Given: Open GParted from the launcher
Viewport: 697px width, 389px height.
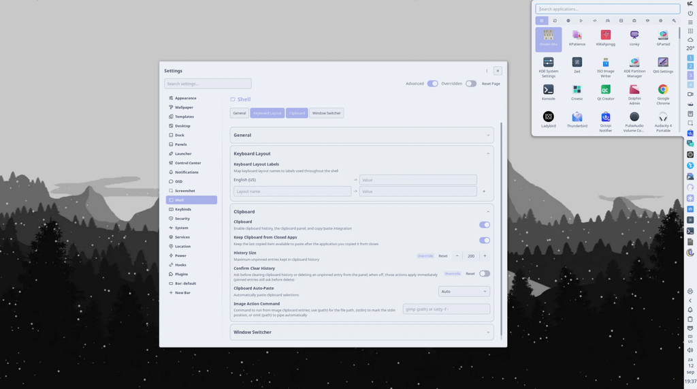Looking at the screenshot, I should tap(663, 38).
